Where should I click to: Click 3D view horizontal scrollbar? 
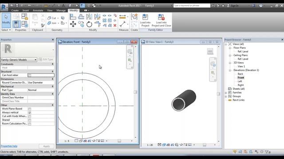tap(205, 145)
